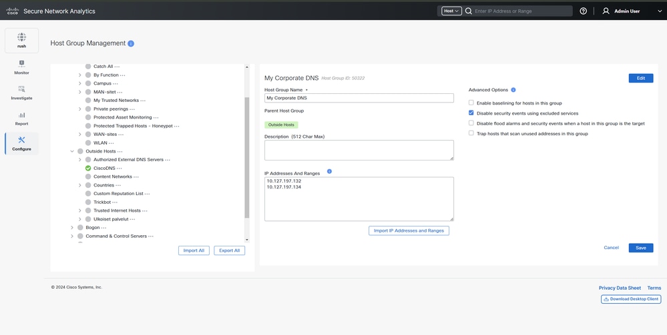Open the ellipsis menu for CiscoDNS
This screenshot has width=667, height=335.
119,168
